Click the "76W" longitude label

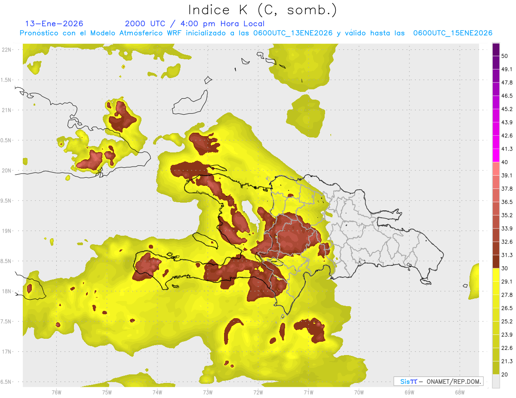tap(56, 392)
